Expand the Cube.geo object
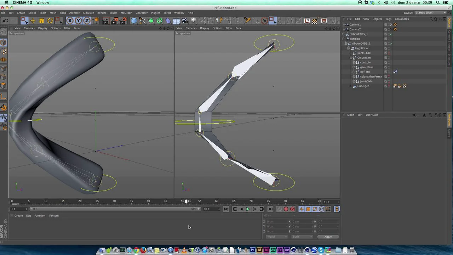This screenshot has width=453, height=255. click(351, 86)
